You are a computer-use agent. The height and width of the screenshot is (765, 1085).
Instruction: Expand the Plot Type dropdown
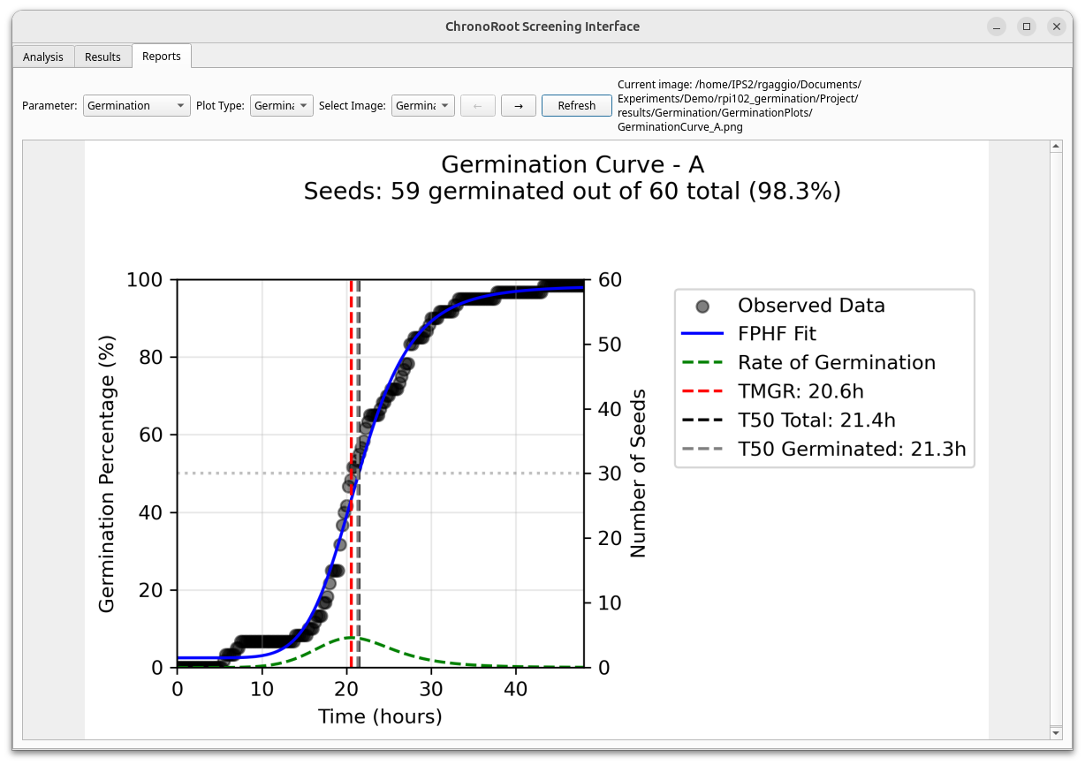(280, 105)
